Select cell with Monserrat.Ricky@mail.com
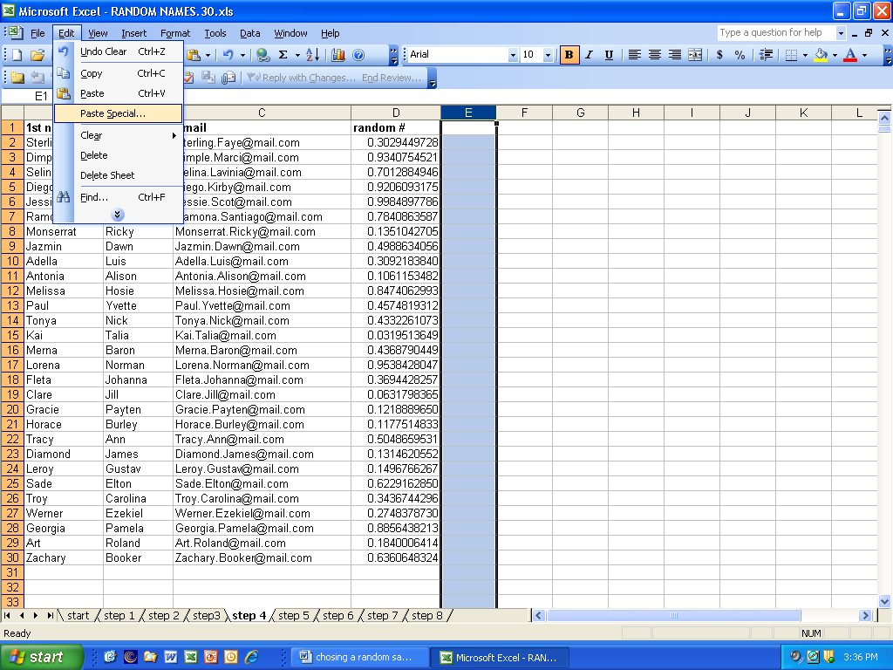The image size is (893, 670). click(262, 231)
